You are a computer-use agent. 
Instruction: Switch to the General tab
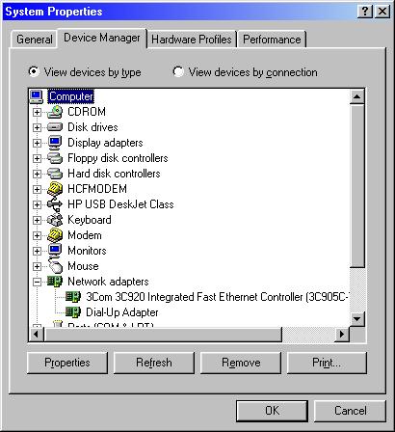pos(35,40)
